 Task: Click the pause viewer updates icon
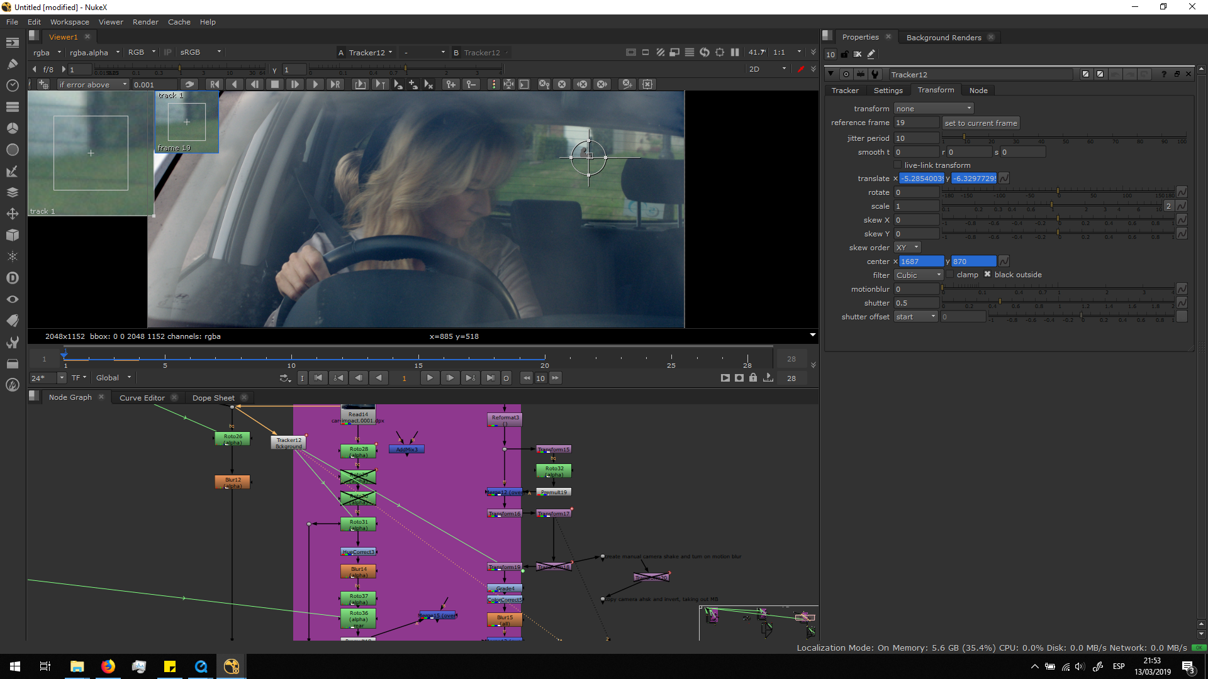(735, 52)
